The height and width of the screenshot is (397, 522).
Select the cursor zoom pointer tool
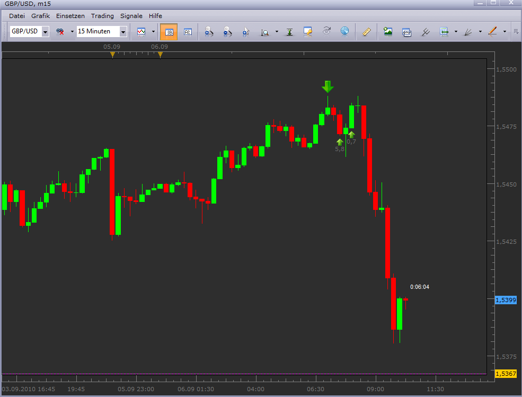point(246,32)
